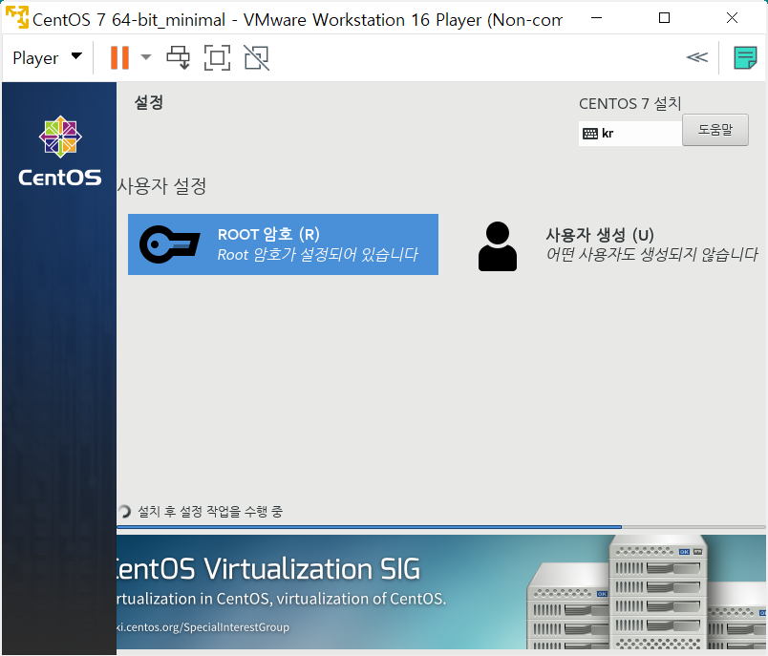Click the root password key icon
The image size is (768, 656).
click(x=169, y=244)
